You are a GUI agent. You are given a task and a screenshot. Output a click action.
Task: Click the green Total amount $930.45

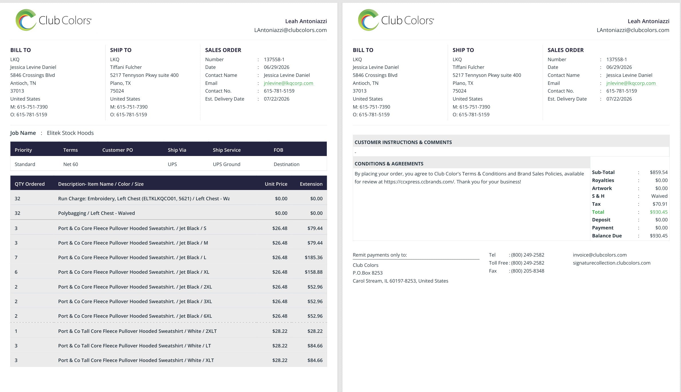659,212
